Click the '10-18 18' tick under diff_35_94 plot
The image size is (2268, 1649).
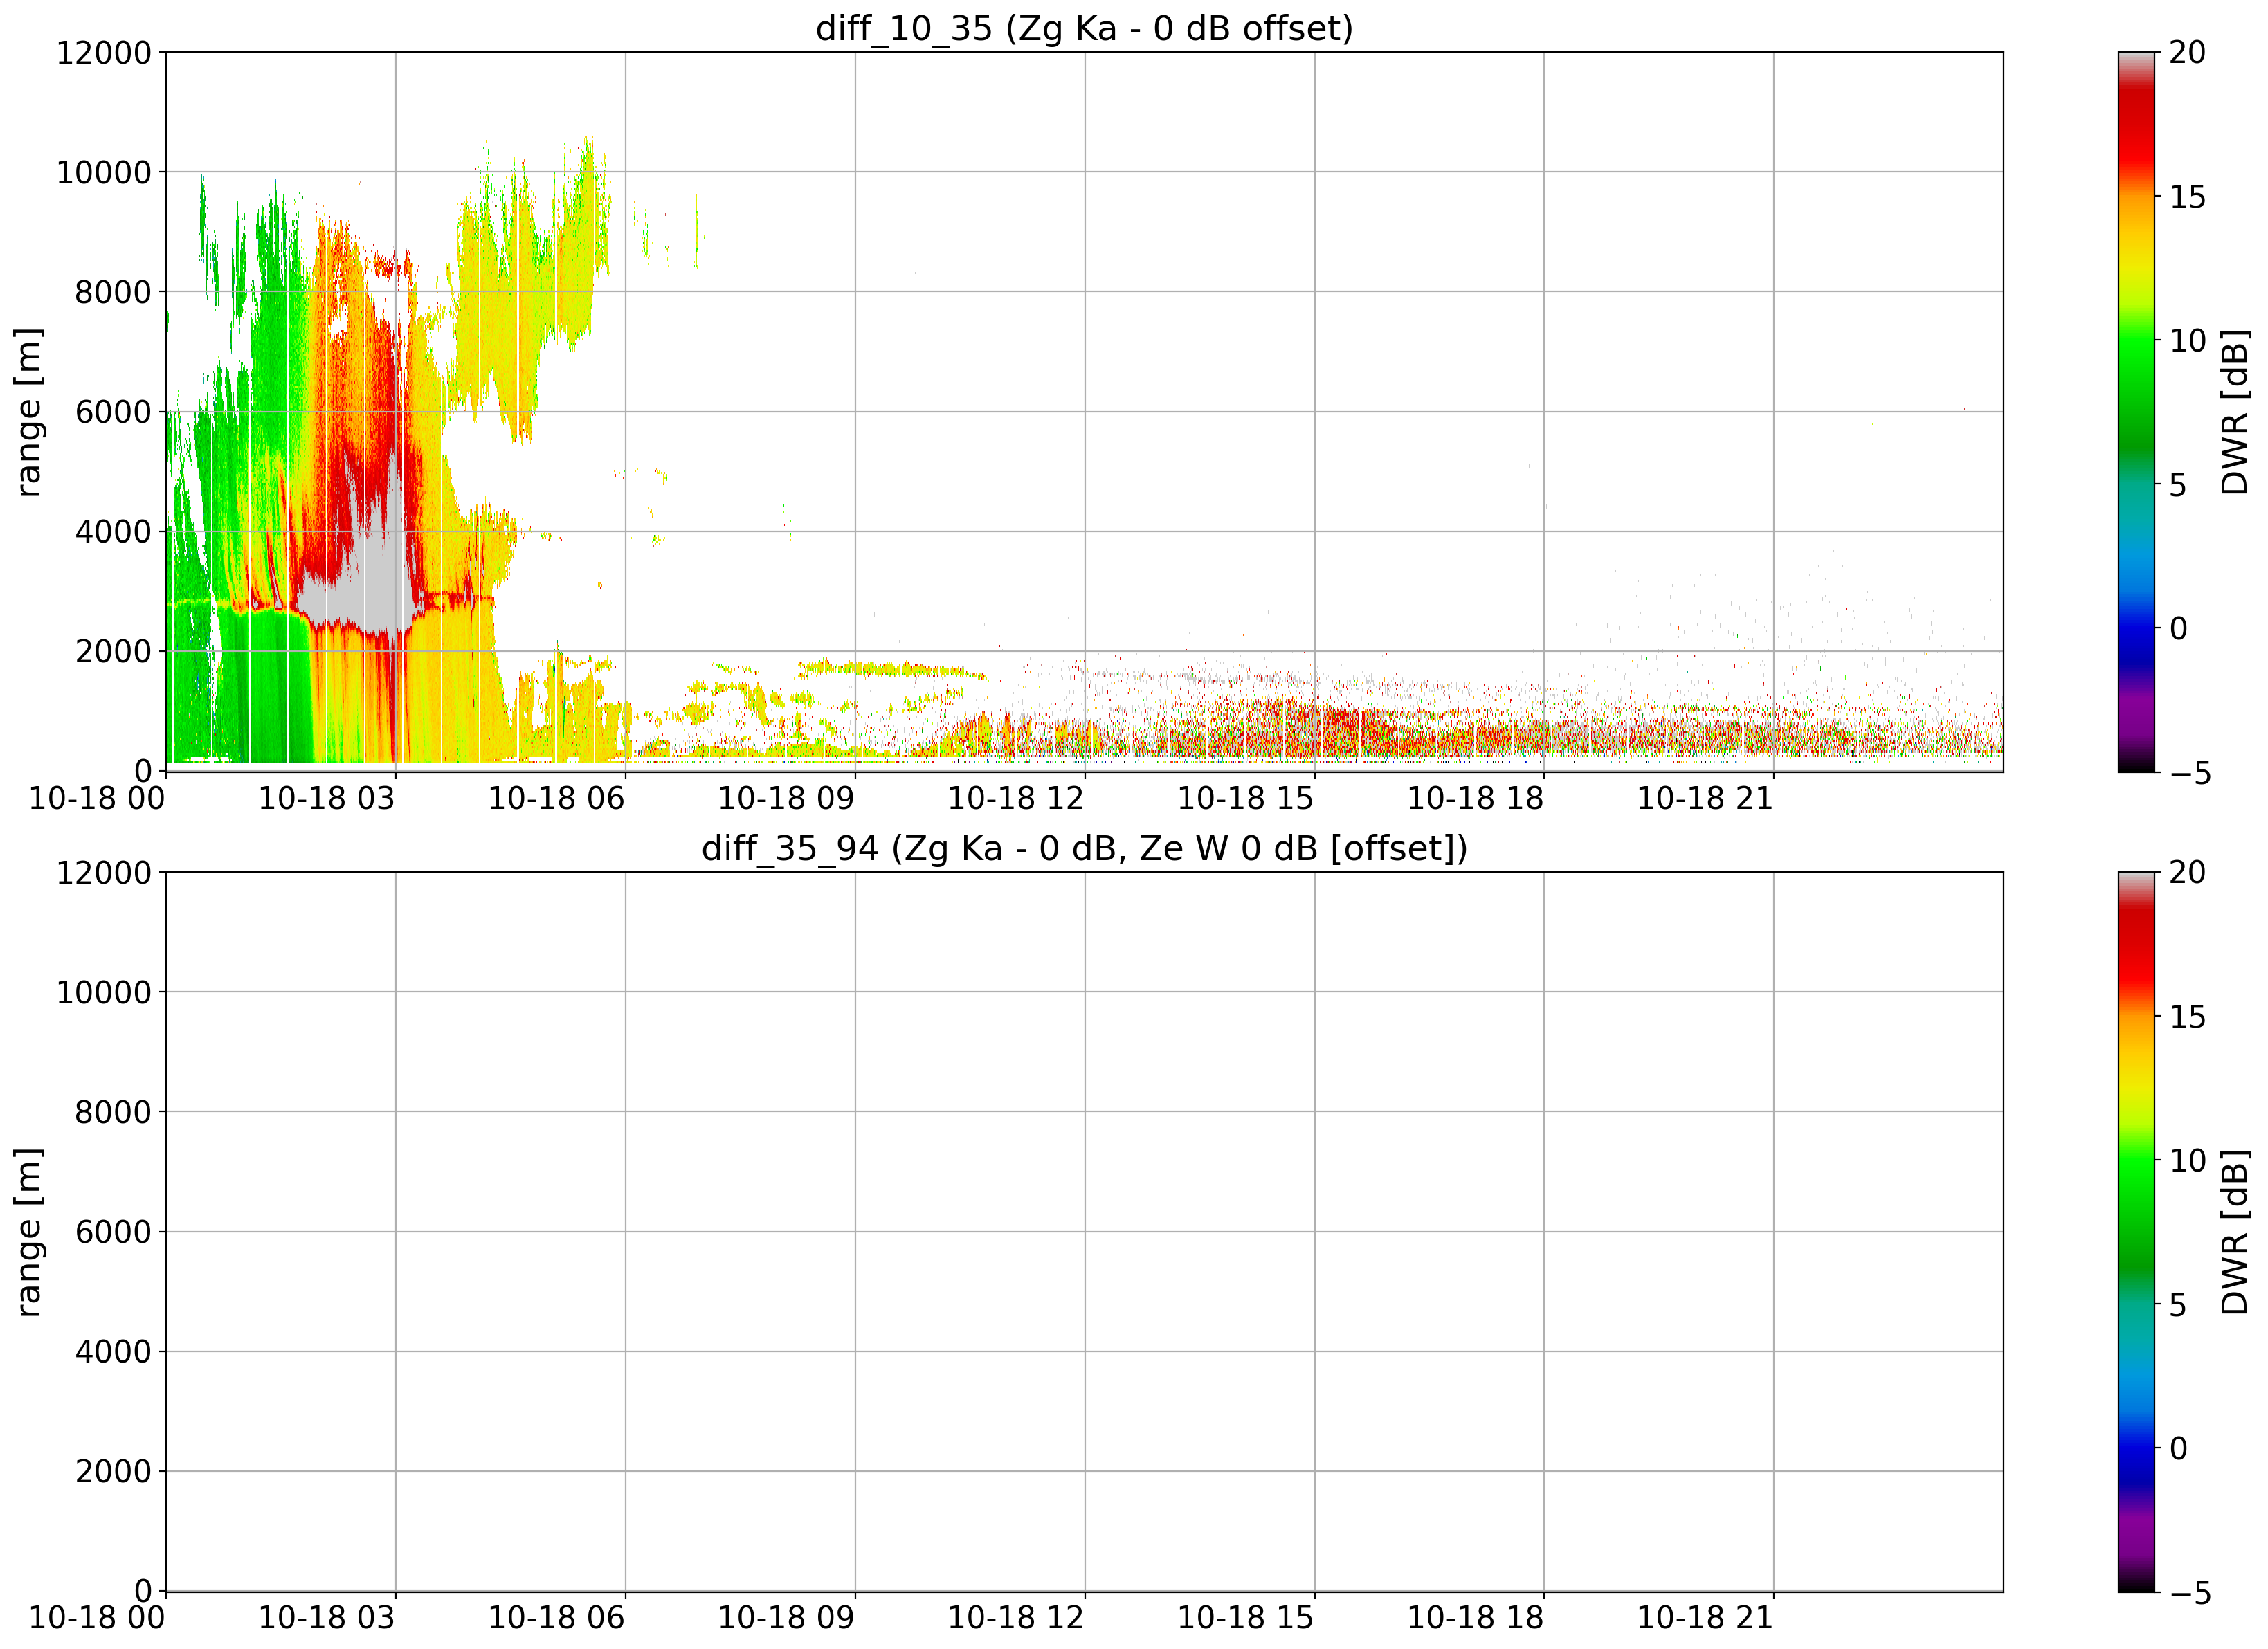click(x=1475, y=1618)
